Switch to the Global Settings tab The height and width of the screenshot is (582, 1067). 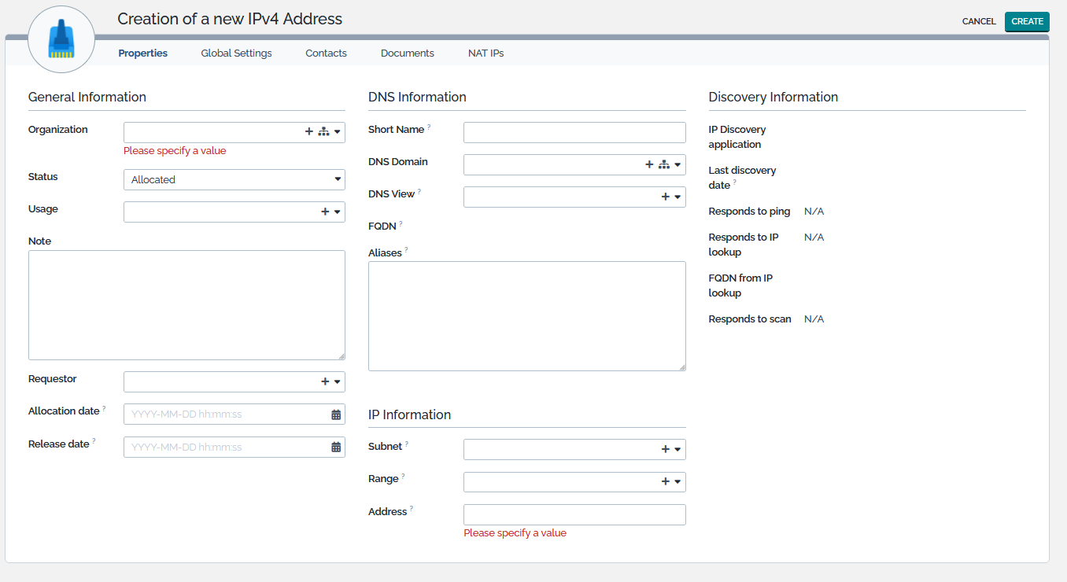pos(236,53)
